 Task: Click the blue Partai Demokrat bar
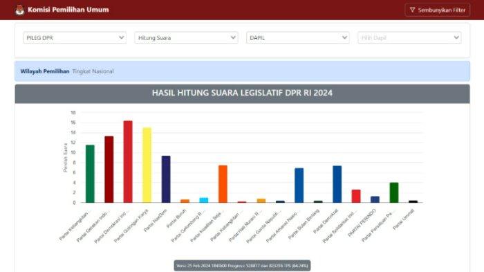337,184
